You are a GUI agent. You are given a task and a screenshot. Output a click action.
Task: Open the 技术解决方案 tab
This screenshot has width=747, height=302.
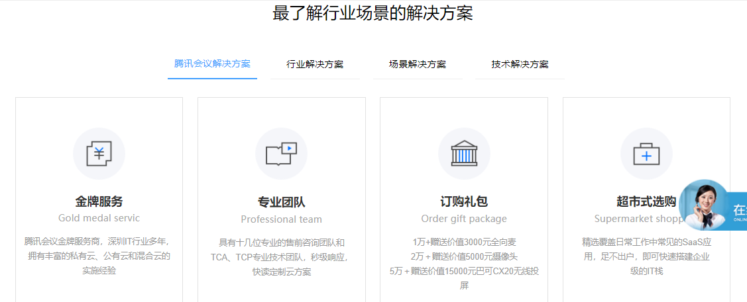520,65
